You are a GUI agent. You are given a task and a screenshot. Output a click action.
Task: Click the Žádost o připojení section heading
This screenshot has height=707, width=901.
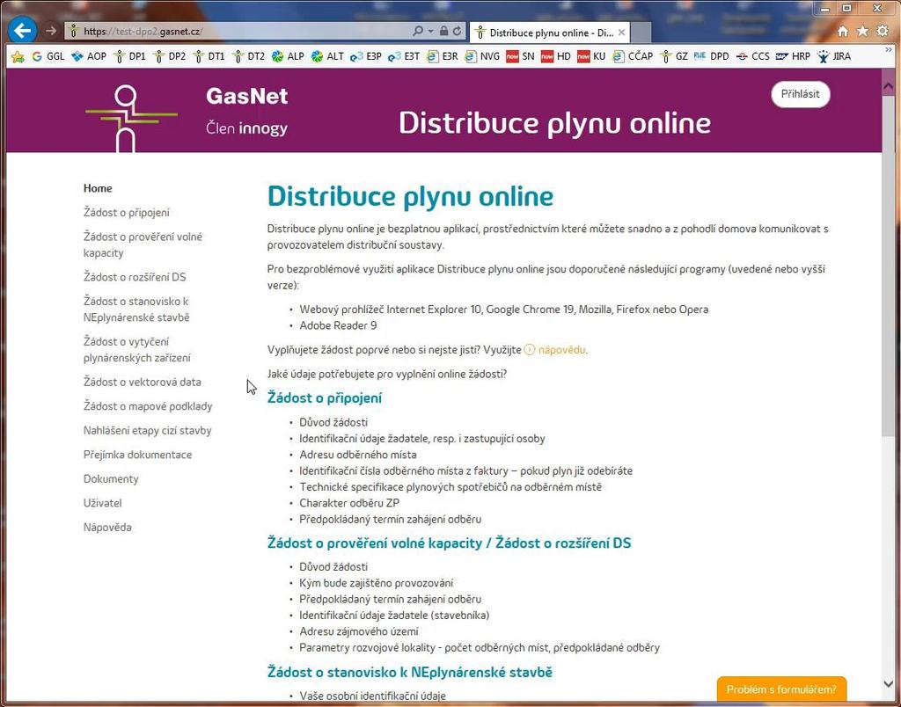click(325, 398)
